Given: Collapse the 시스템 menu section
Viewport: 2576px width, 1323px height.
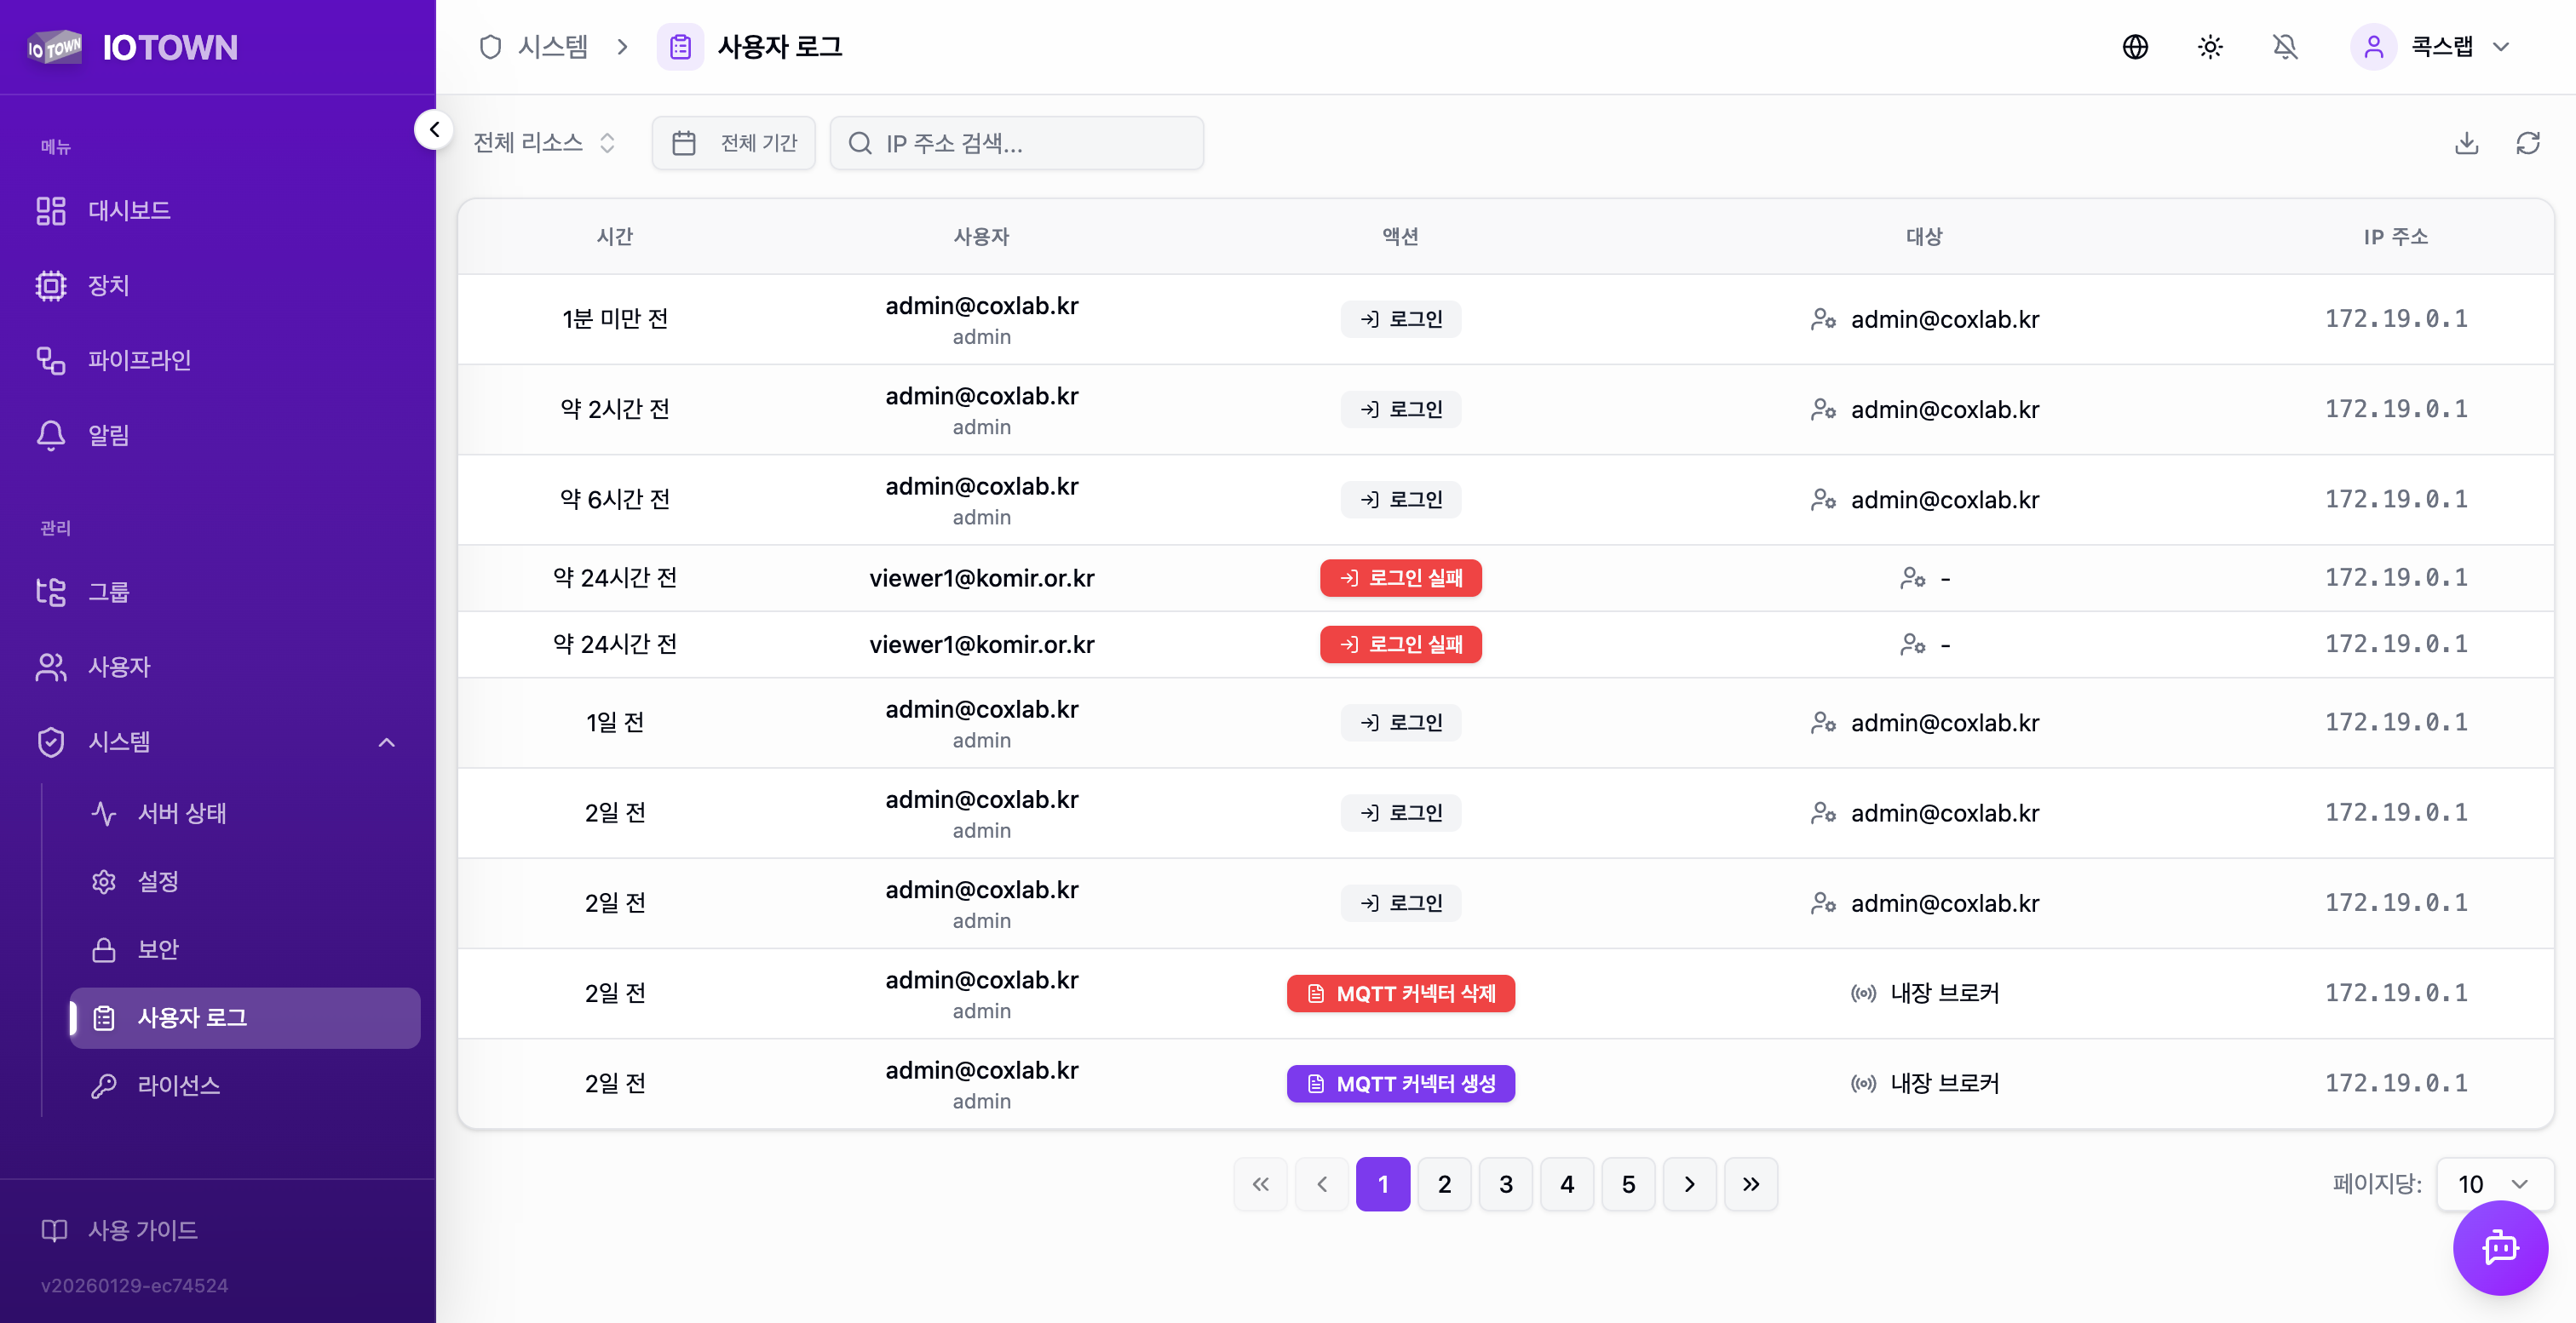Looking at the screenshot, I should pyautogui.click(x=218, y=742).
